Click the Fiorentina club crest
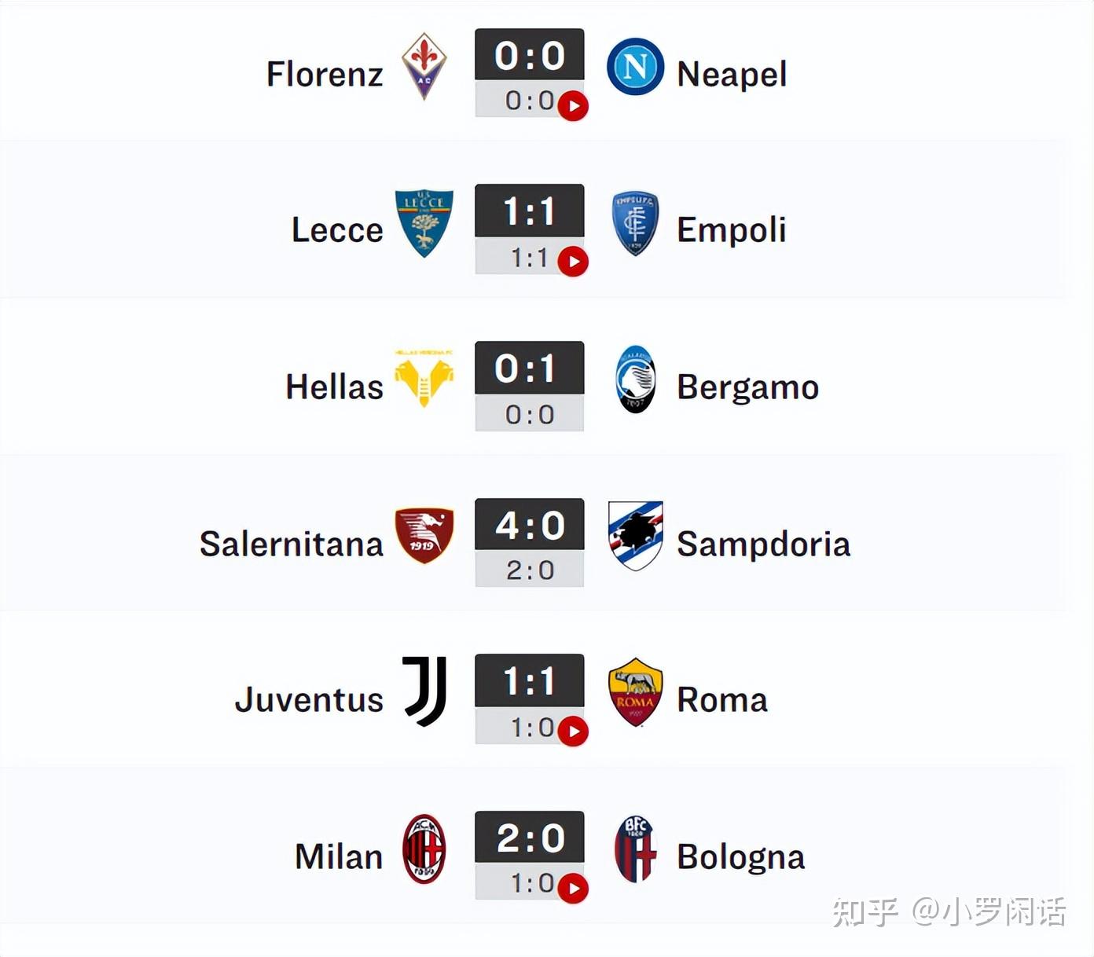Screen dimensions: 1094x957 pos(424,66)
